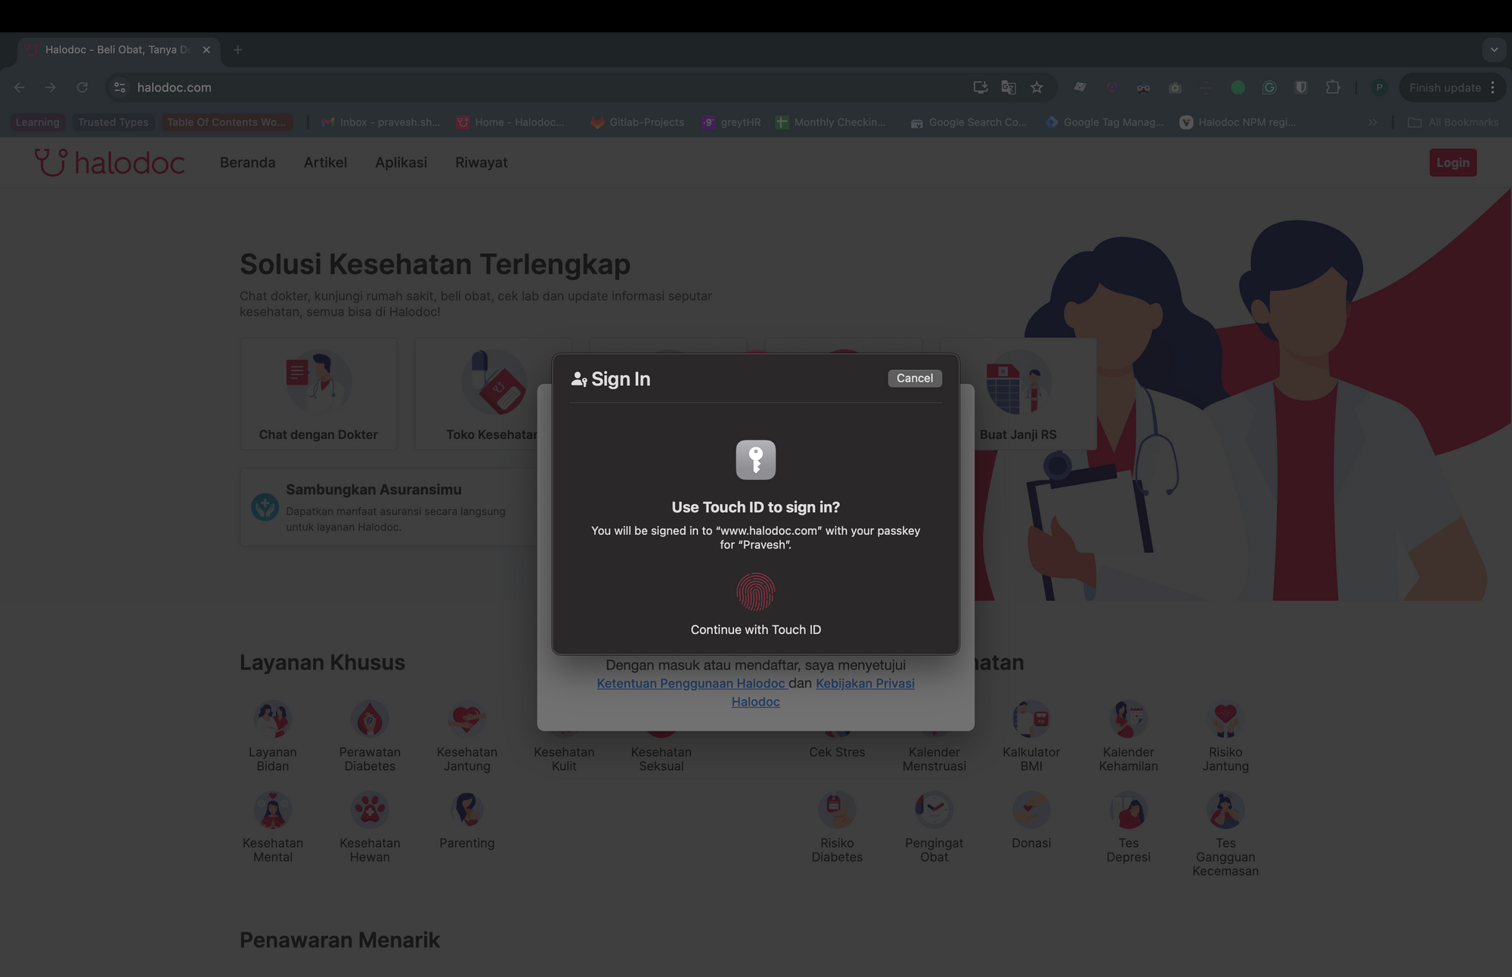Click the Beranda menu item
1512x977 pixels.
pyautogui.click(x=247, y=162)
